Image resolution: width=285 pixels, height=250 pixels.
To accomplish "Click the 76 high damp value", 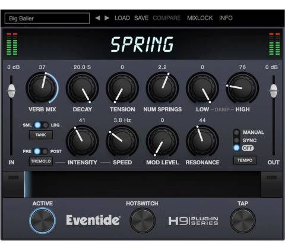I will 242,67.
